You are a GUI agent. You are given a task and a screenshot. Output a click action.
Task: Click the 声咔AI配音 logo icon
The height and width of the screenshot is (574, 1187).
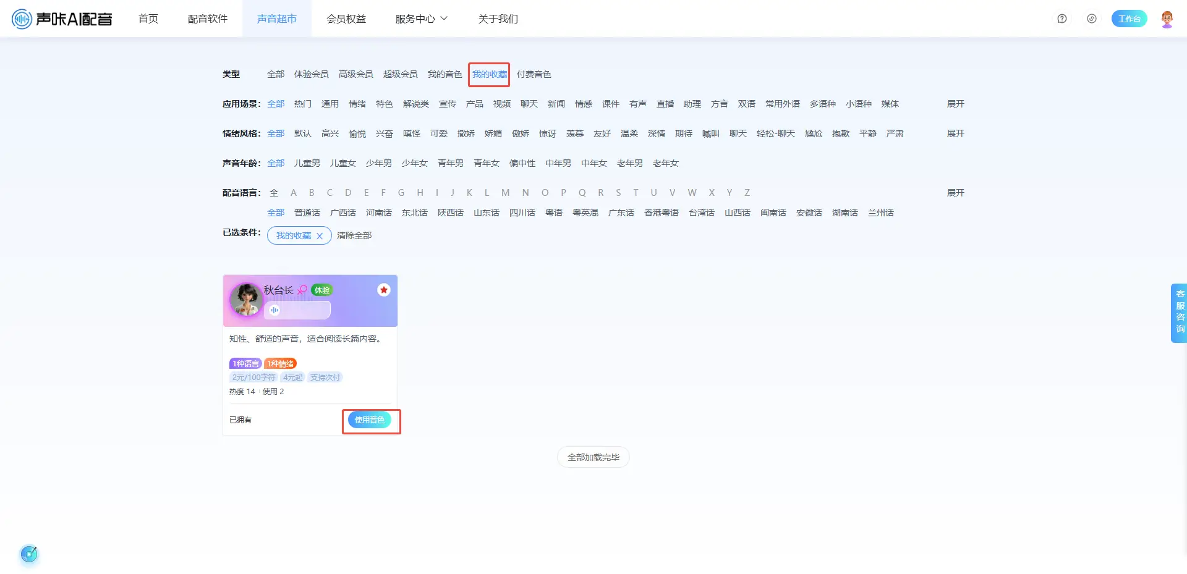[x=22, y=19]
